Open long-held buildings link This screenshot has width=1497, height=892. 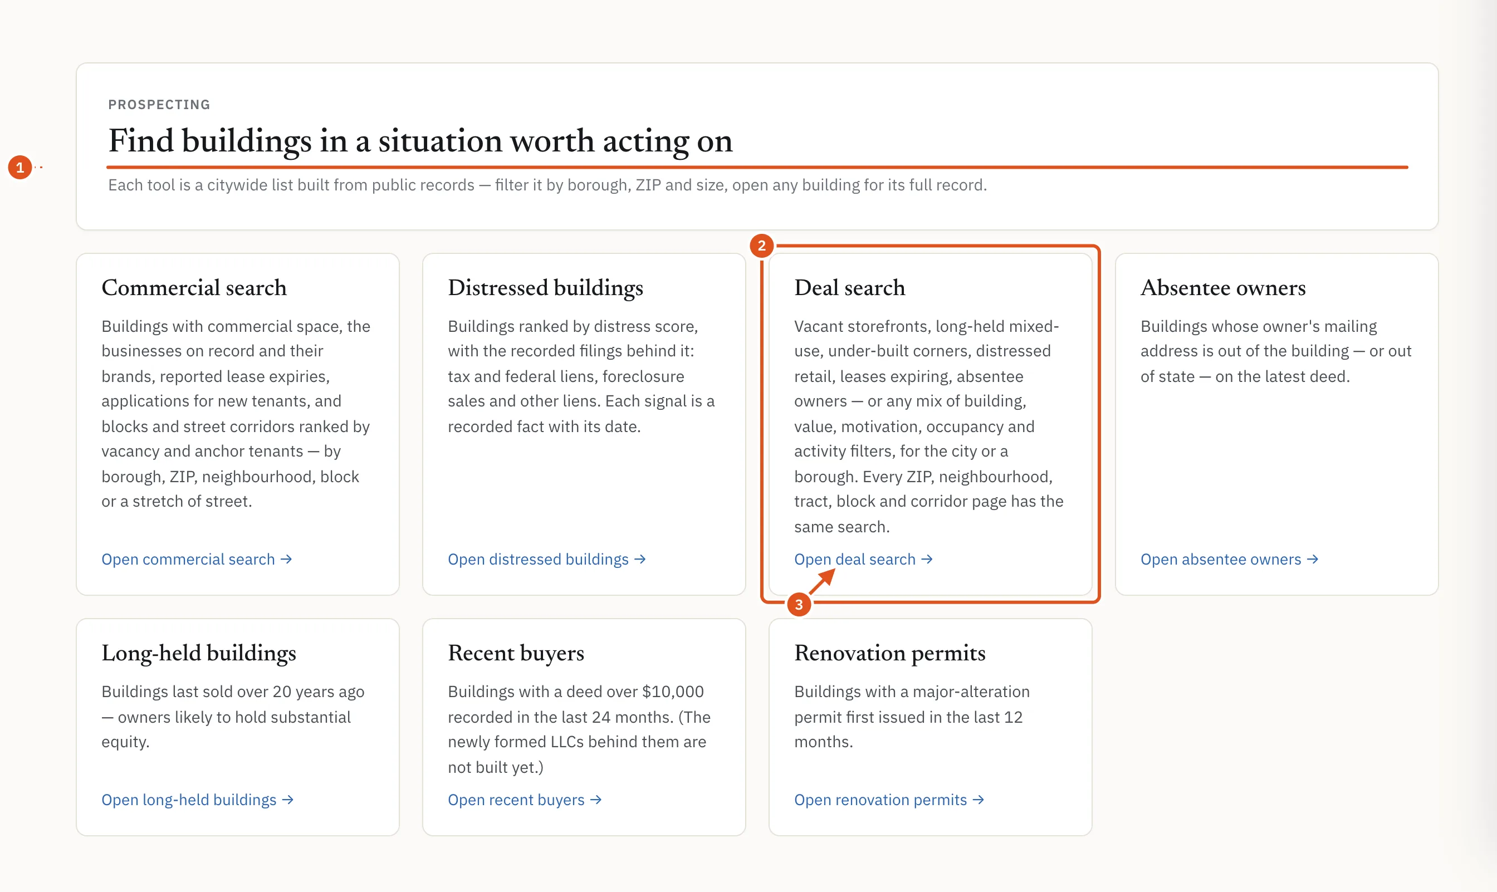197,800
